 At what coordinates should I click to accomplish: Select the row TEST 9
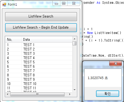[x=39, y=79]
